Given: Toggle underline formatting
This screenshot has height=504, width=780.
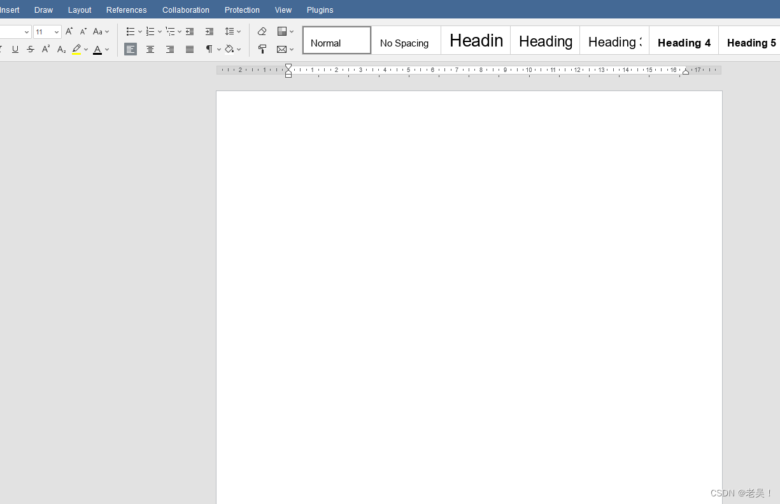Looking at the screenshot, I should [x=15, y=49].
